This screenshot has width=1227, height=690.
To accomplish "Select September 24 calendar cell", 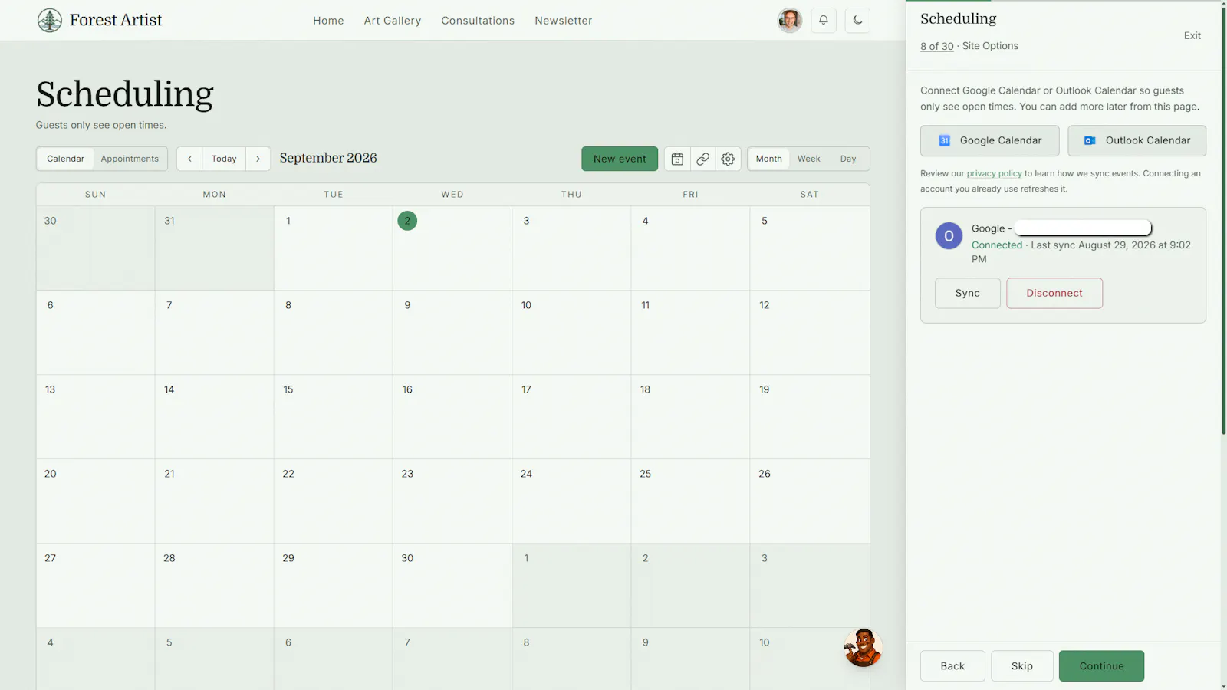I will 571,501.
